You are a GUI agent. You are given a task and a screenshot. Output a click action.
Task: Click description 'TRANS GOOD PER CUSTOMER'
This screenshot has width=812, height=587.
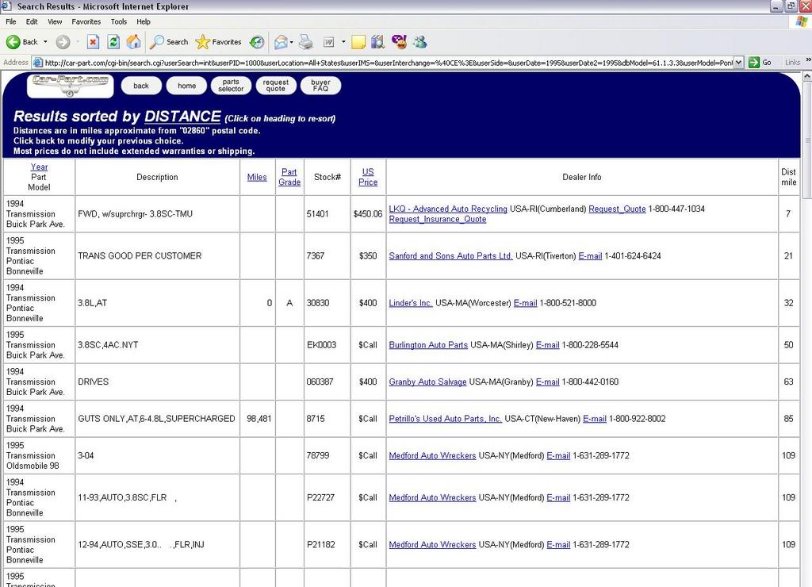pyautogui.click(x=140, y=256)
